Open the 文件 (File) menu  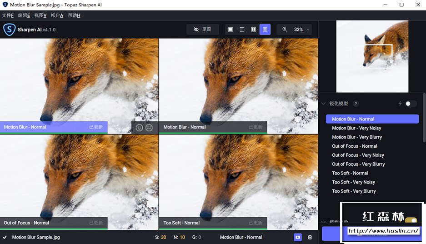[8, 15]
